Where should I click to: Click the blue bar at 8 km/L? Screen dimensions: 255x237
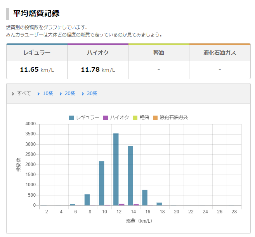pyautogui.click(x=87, y=200)
